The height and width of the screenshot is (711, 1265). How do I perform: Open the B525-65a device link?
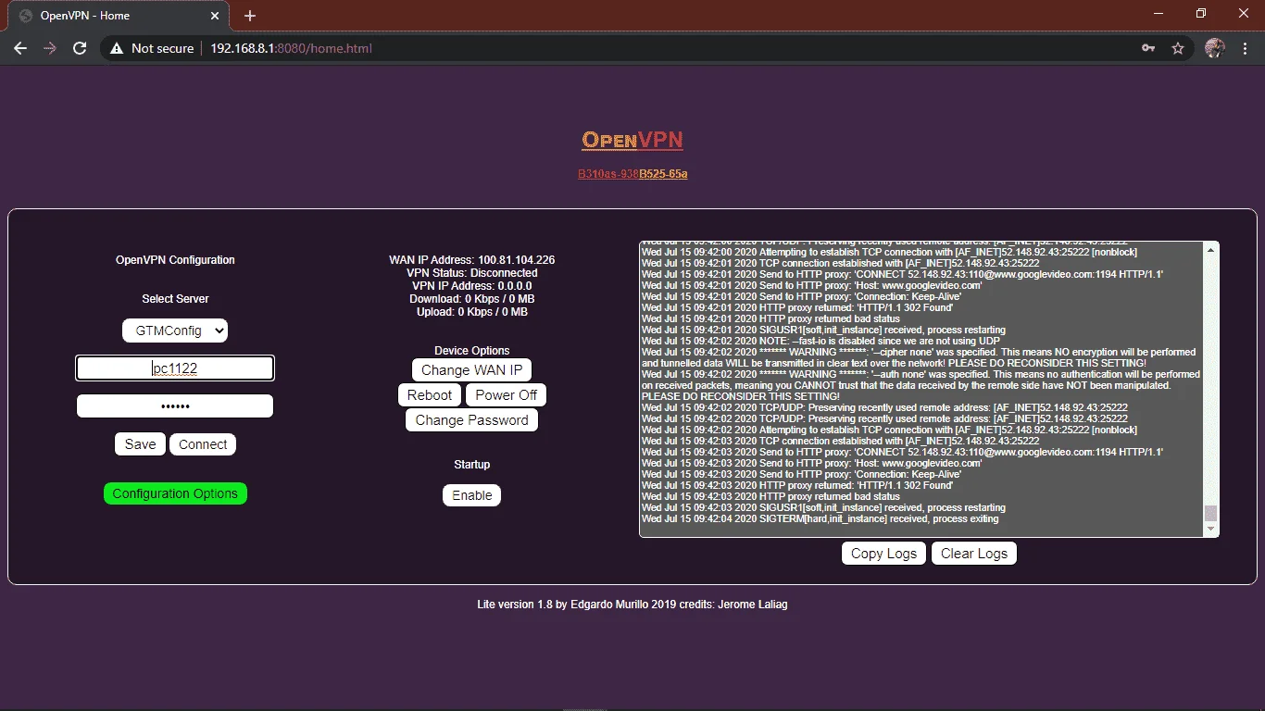[663, 174]
